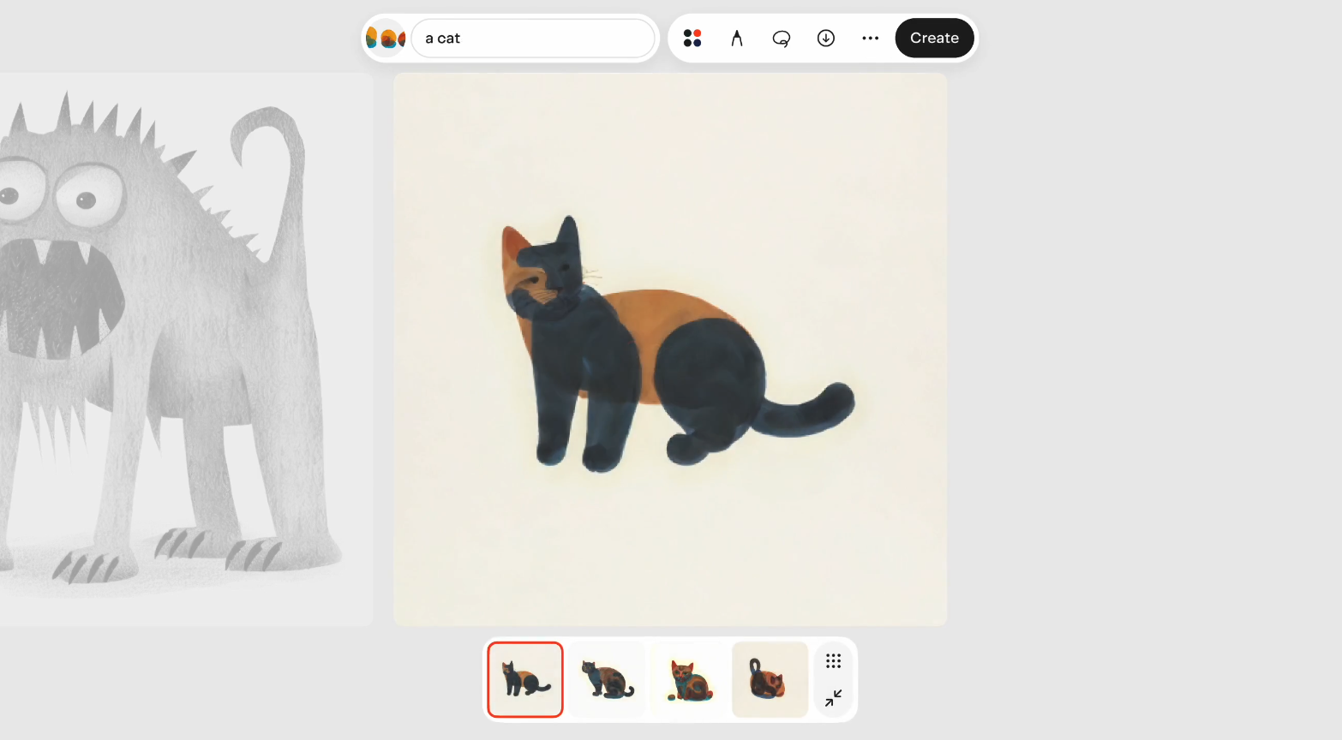
Task: Click the 'a cat' prompt text field
Action: coord(533,39)
